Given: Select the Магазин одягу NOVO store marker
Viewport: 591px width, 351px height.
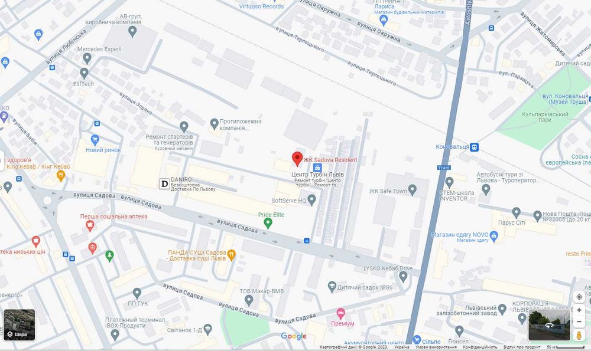Looking at the screenshot, I should (x=493, y=236).
